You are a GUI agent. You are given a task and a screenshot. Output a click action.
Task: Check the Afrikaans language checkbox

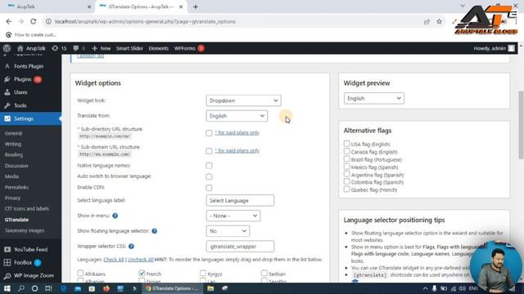pyautogui.click(x=80, y=274)
